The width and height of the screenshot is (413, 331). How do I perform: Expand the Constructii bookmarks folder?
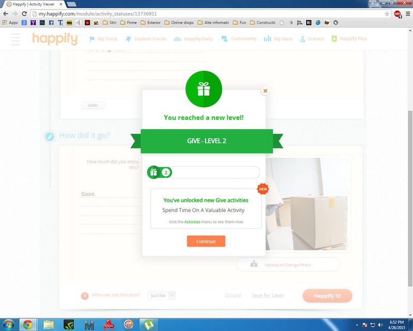coord(263,23)
